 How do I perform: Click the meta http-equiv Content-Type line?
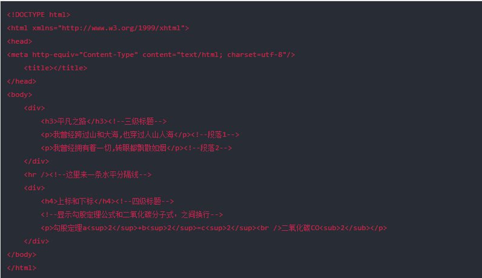point(151,55)
